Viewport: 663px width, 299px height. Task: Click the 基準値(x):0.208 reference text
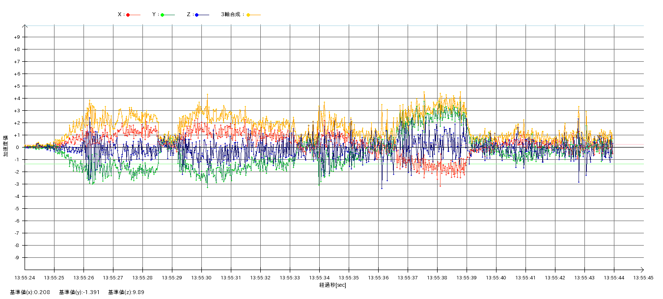click(29, 292)
